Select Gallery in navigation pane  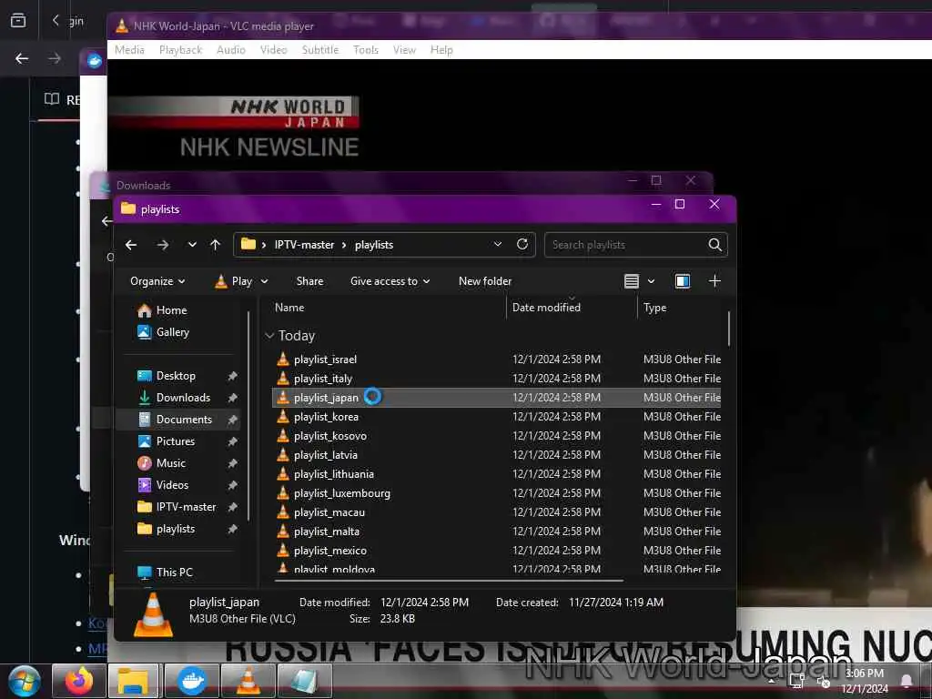(163, 332)
